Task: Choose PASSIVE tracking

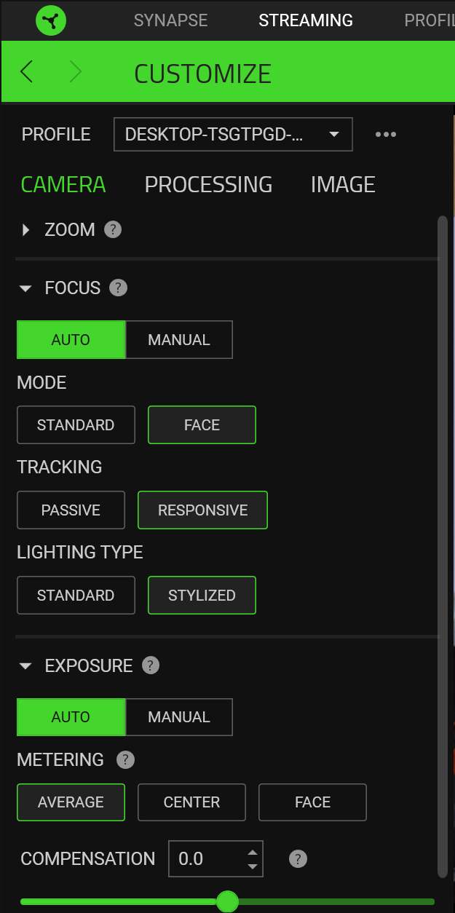Action: pyautogui.click(x=71, y=510)
